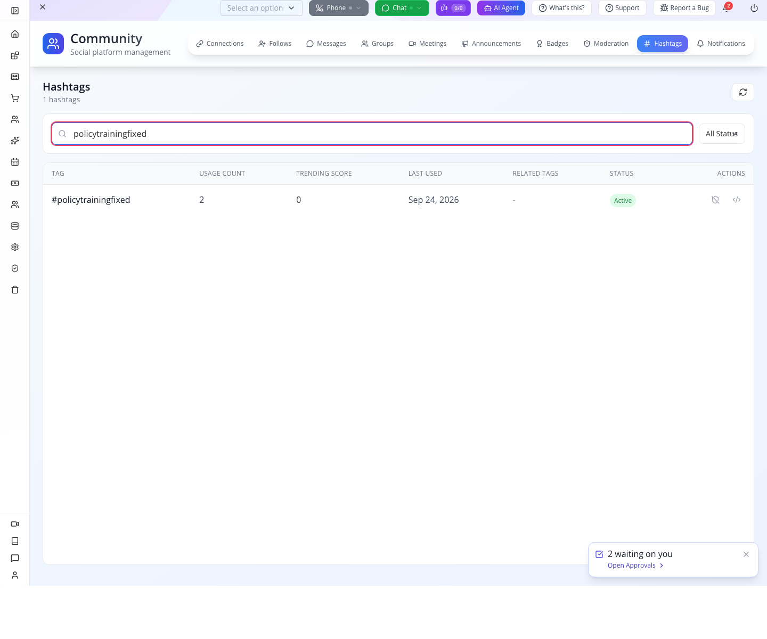Viewport: 767px width, 639px height.
Task: Open the dashboard widgets sidebar icon
Action: pos(15,55)
